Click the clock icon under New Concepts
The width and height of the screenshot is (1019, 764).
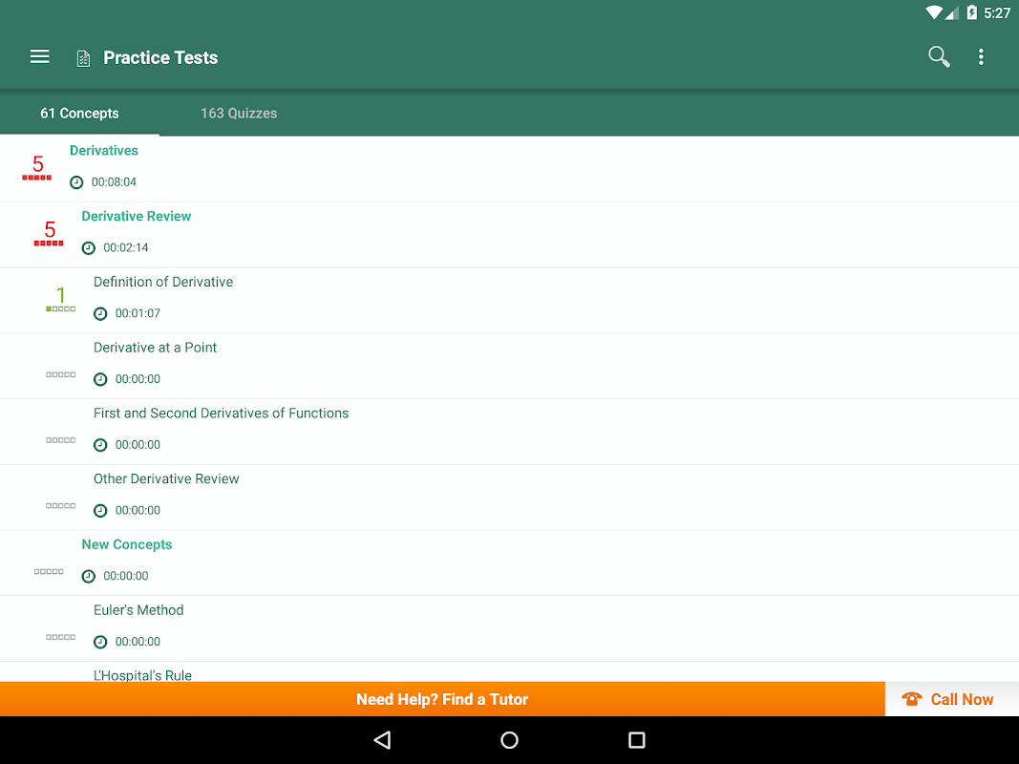pyautogui.click(x=89, y=576)
